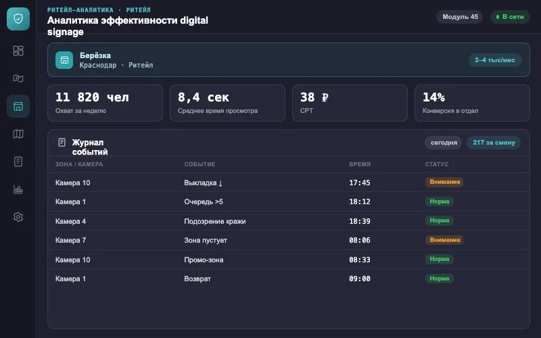
Task: Click the 17:45 time cell
Action: 360,183
